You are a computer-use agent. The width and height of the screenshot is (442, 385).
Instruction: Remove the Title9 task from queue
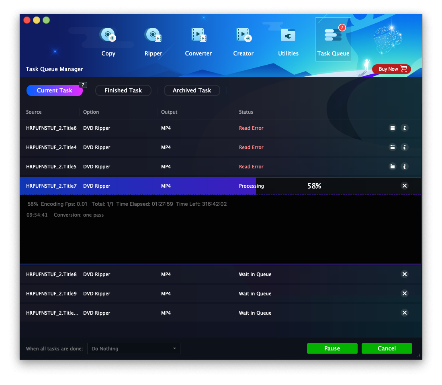405,293
